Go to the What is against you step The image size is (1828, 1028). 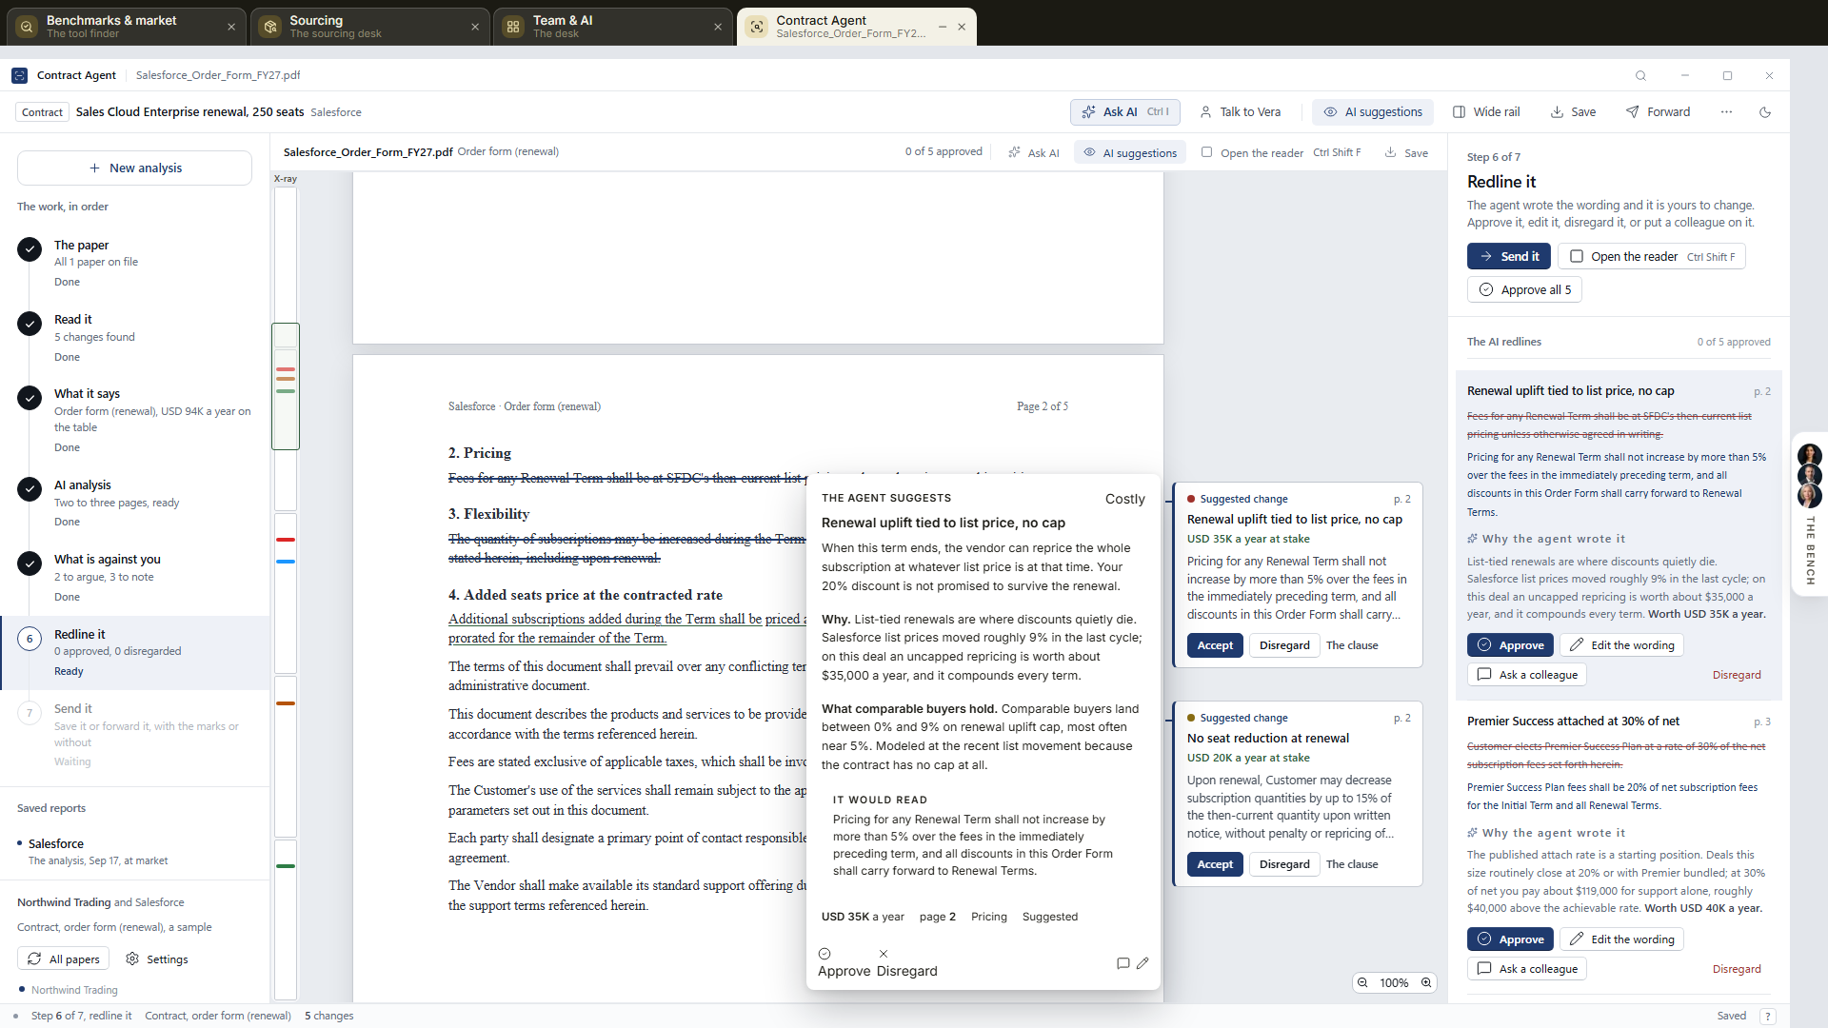point(135,577)
